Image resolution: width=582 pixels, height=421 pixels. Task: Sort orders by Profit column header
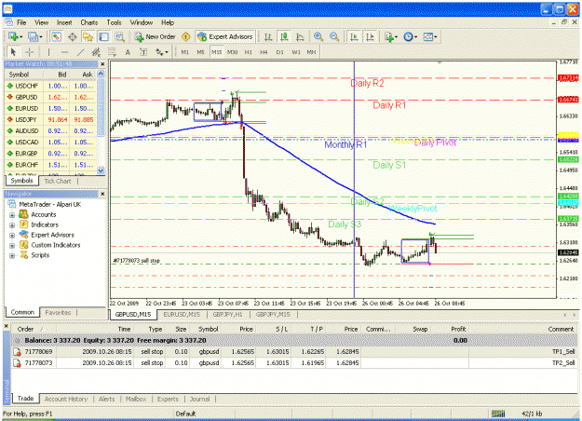pyautogui.click(x=458, y=329)
